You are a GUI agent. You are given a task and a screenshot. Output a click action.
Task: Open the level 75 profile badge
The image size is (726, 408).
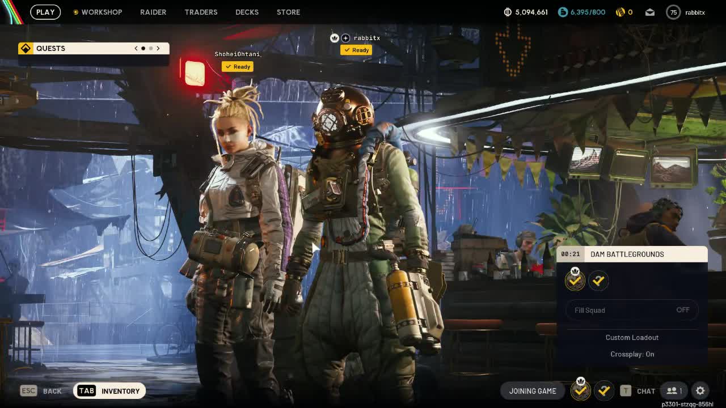pos(673,12)
